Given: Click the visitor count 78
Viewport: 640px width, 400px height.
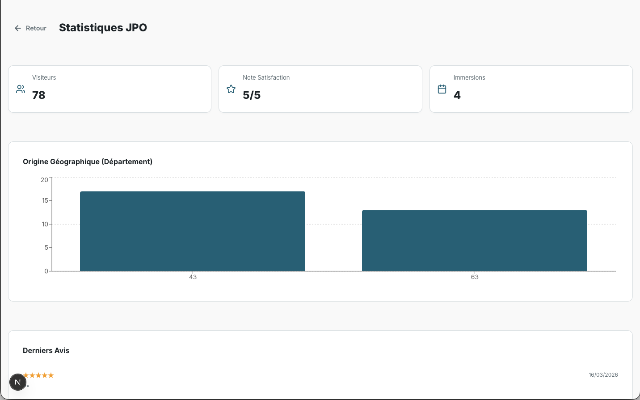Looking at the screenshot, I should click(39, 95).
